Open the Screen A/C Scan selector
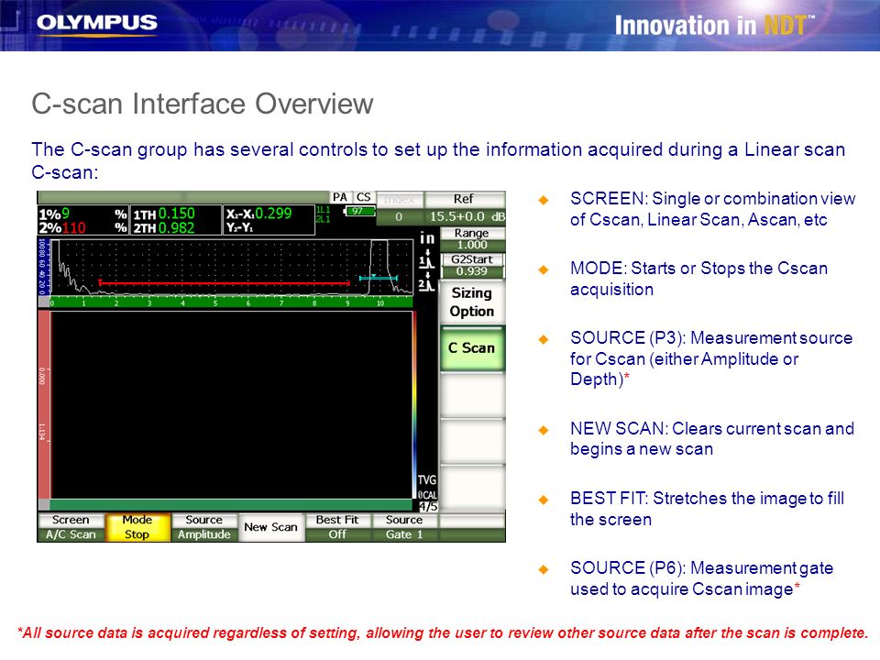 [71, 527]
